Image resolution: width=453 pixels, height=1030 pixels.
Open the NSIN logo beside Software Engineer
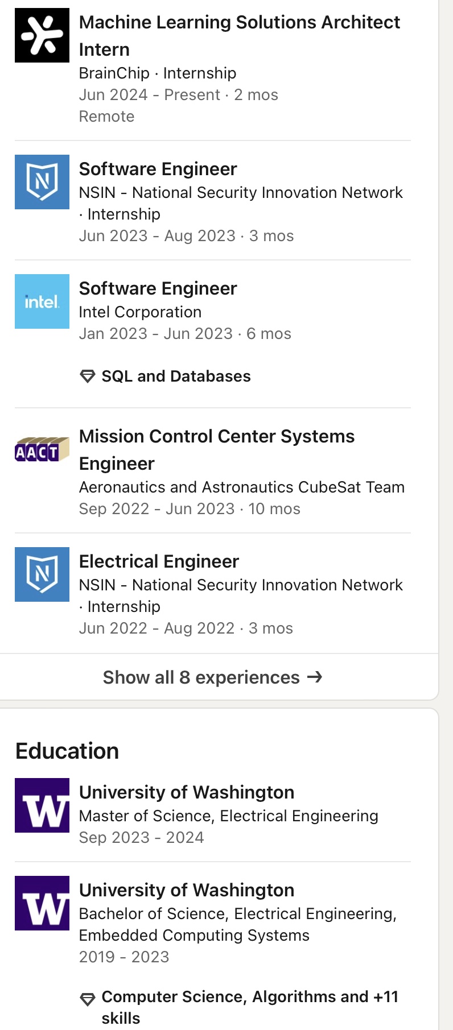(x=42, y=182)
